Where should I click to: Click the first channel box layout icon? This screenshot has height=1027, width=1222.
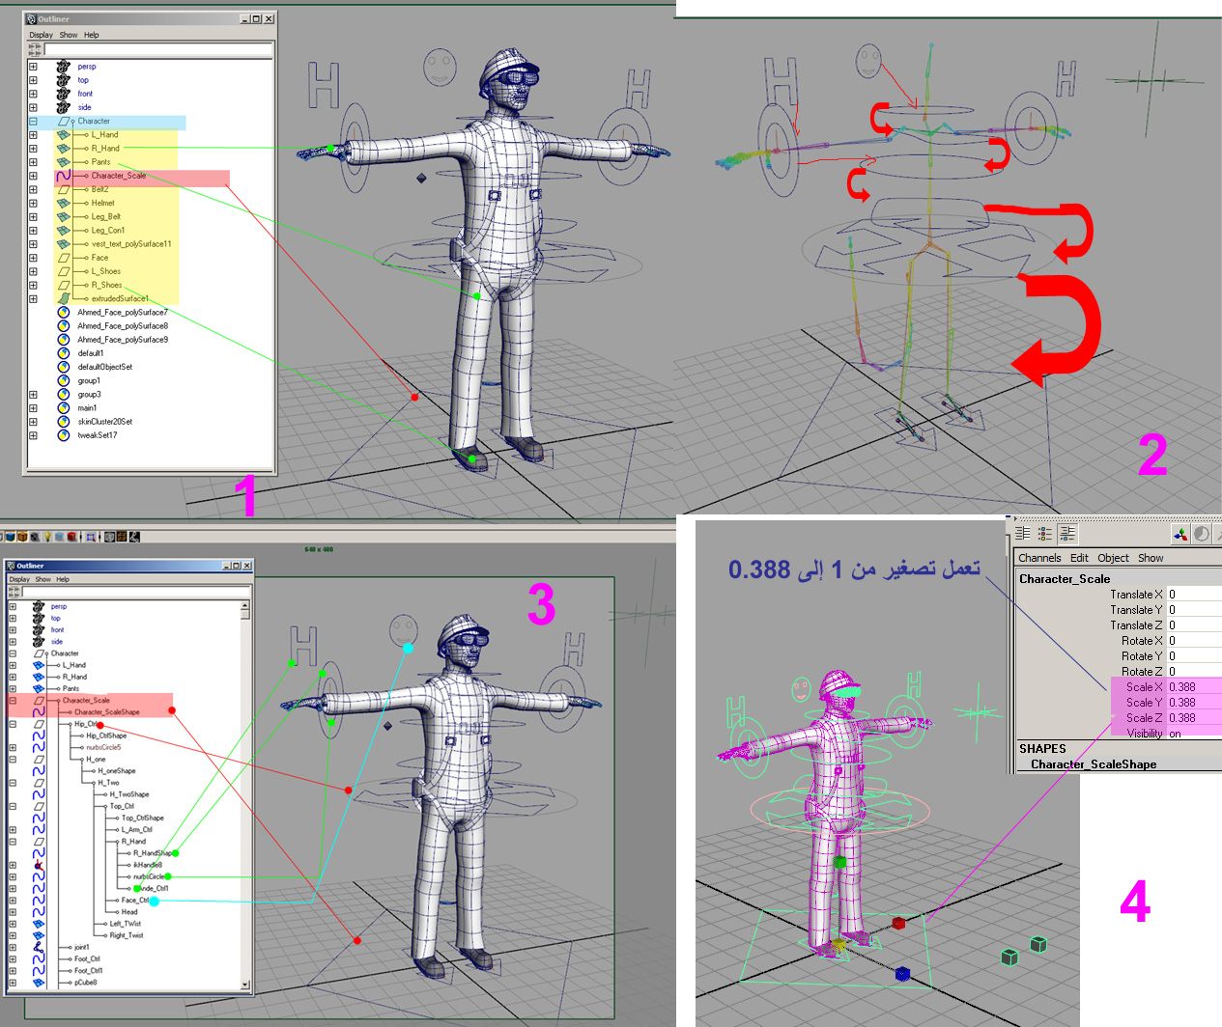(1022, 533)
